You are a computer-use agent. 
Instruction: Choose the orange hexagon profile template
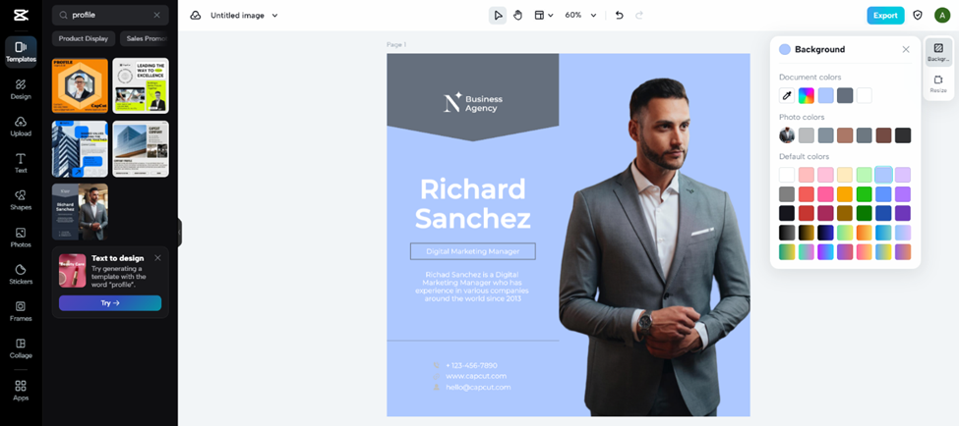[80, 86]
